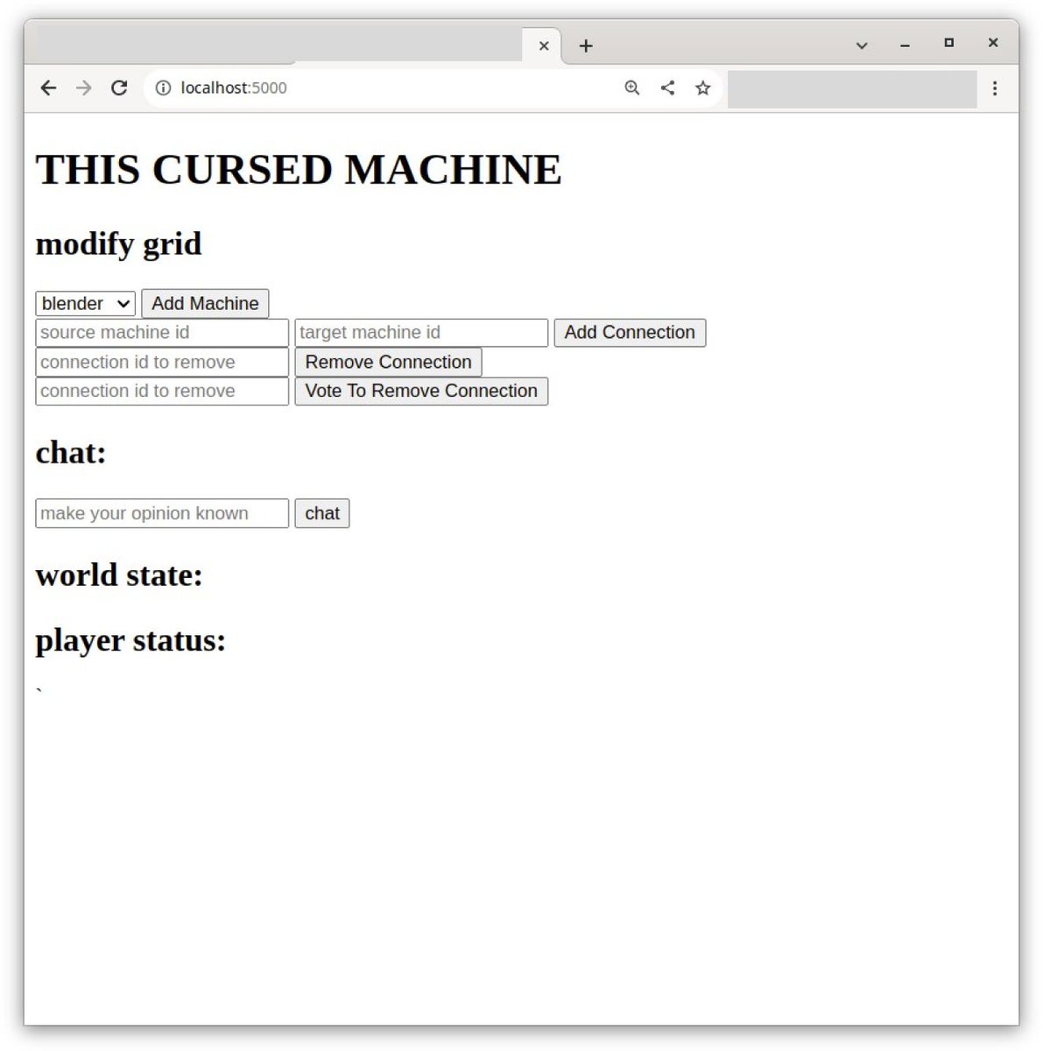The image size is (1043, 1051).
Task: Share this page icon
Action: (667, 88)
